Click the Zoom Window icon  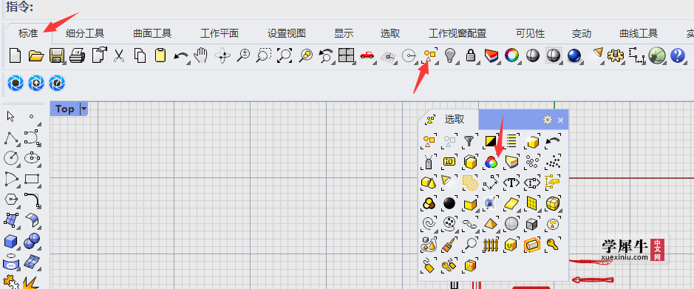(x=264, y=55)
